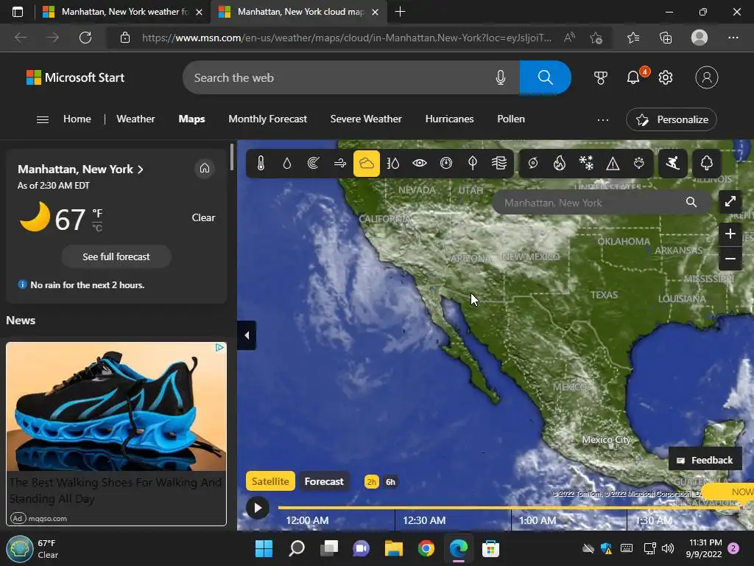This screenshot has width=754, height=566.
Task: Select the Precipitation droplet map layer
Action: coord(287,164)
